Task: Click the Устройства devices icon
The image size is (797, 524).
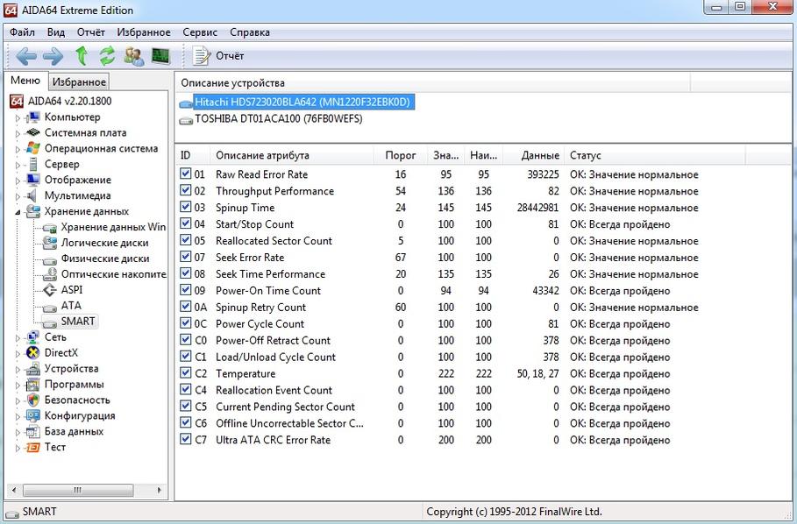Action: 33,369
